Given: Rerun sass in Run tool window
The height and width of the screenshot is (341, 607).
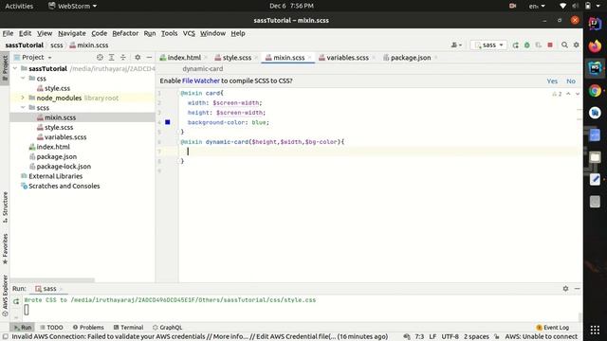Looking at the screenshot, I should click(16, 301).
